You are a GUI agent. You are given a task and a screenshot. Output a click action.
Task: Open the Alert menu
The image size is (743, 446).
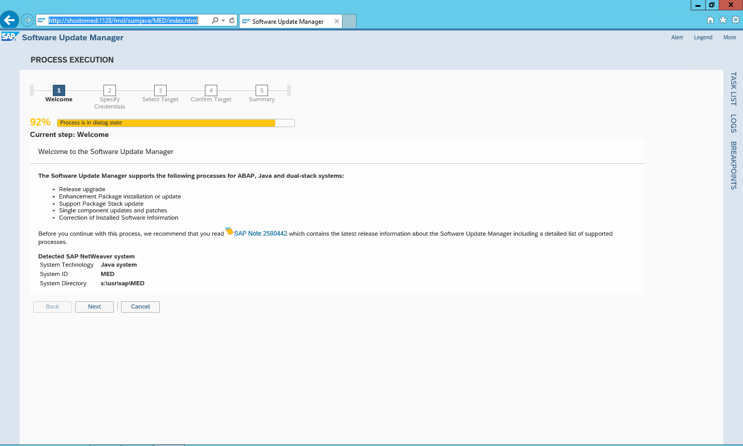coord(677,37)
